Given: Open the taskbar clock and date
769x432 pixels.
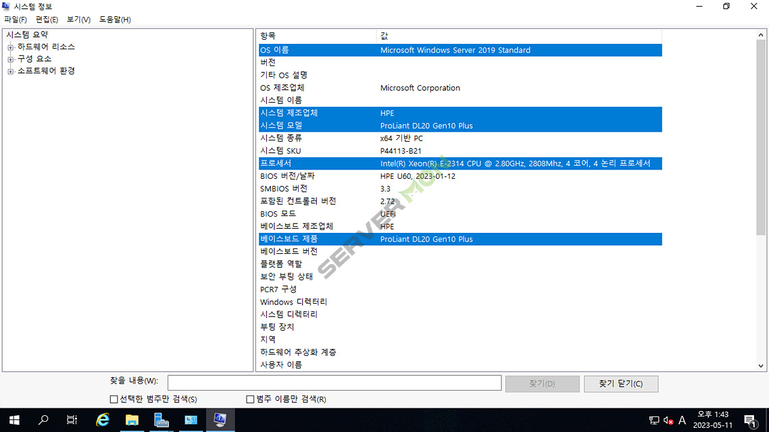Looking at the screenshot, I should [713, 420].
